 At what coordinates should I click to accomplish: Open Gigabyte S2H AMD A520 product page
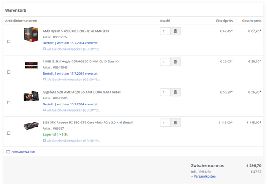pos(82,92)
